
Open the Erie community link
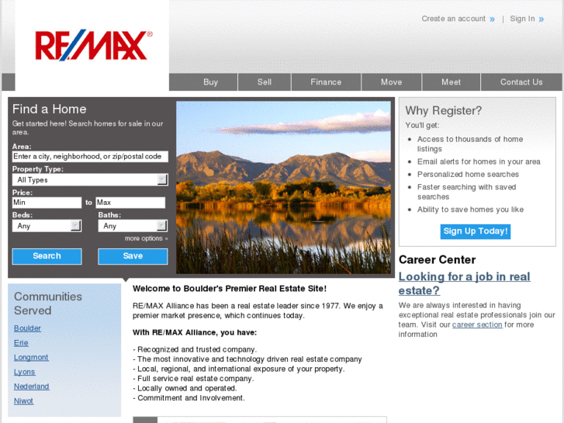(x=21, y=343)
